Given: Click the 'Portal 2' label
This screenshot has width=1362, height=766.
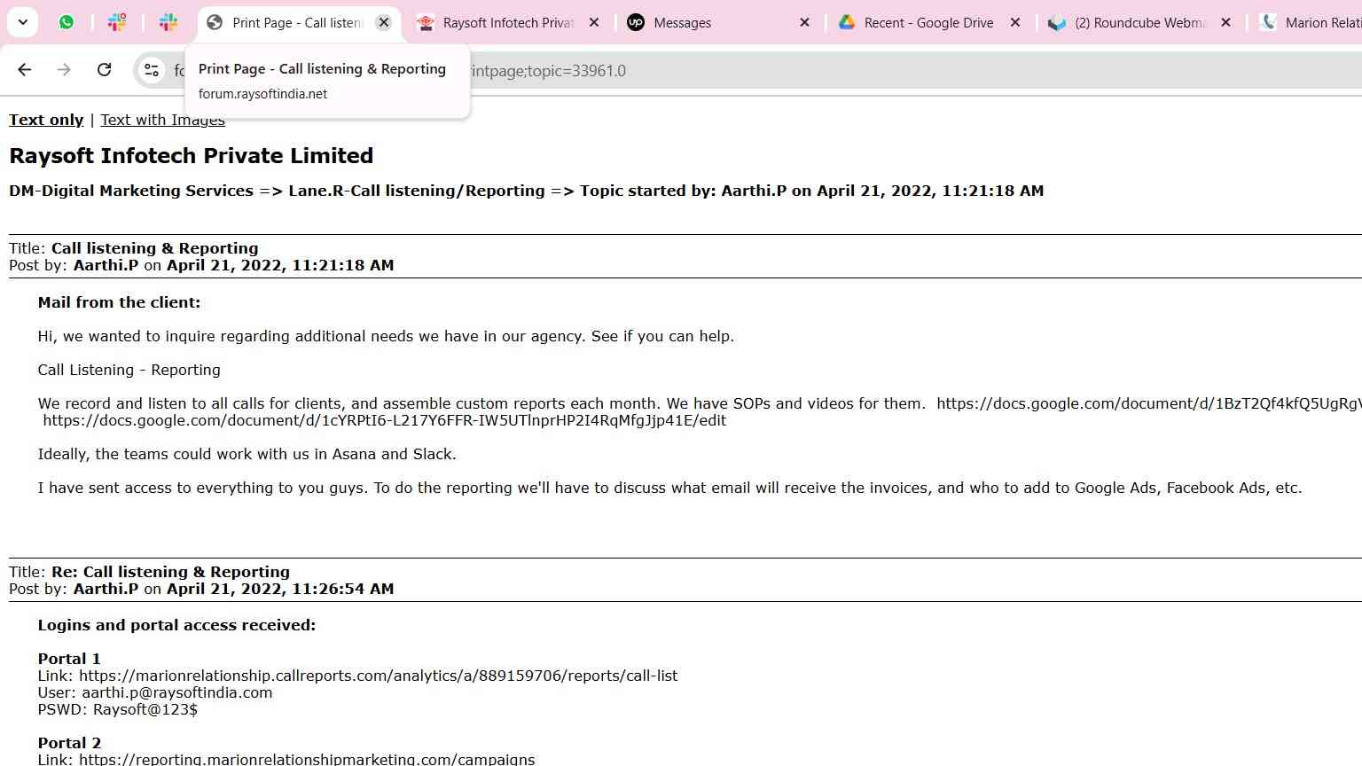Looking at the screenshot, I should click(x=69, y=743).
